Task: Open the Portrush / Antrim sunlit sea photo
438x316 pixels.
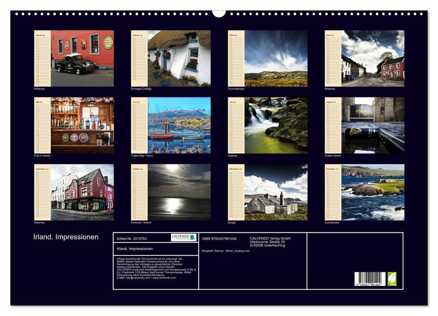Action: (x=179, y=192)
